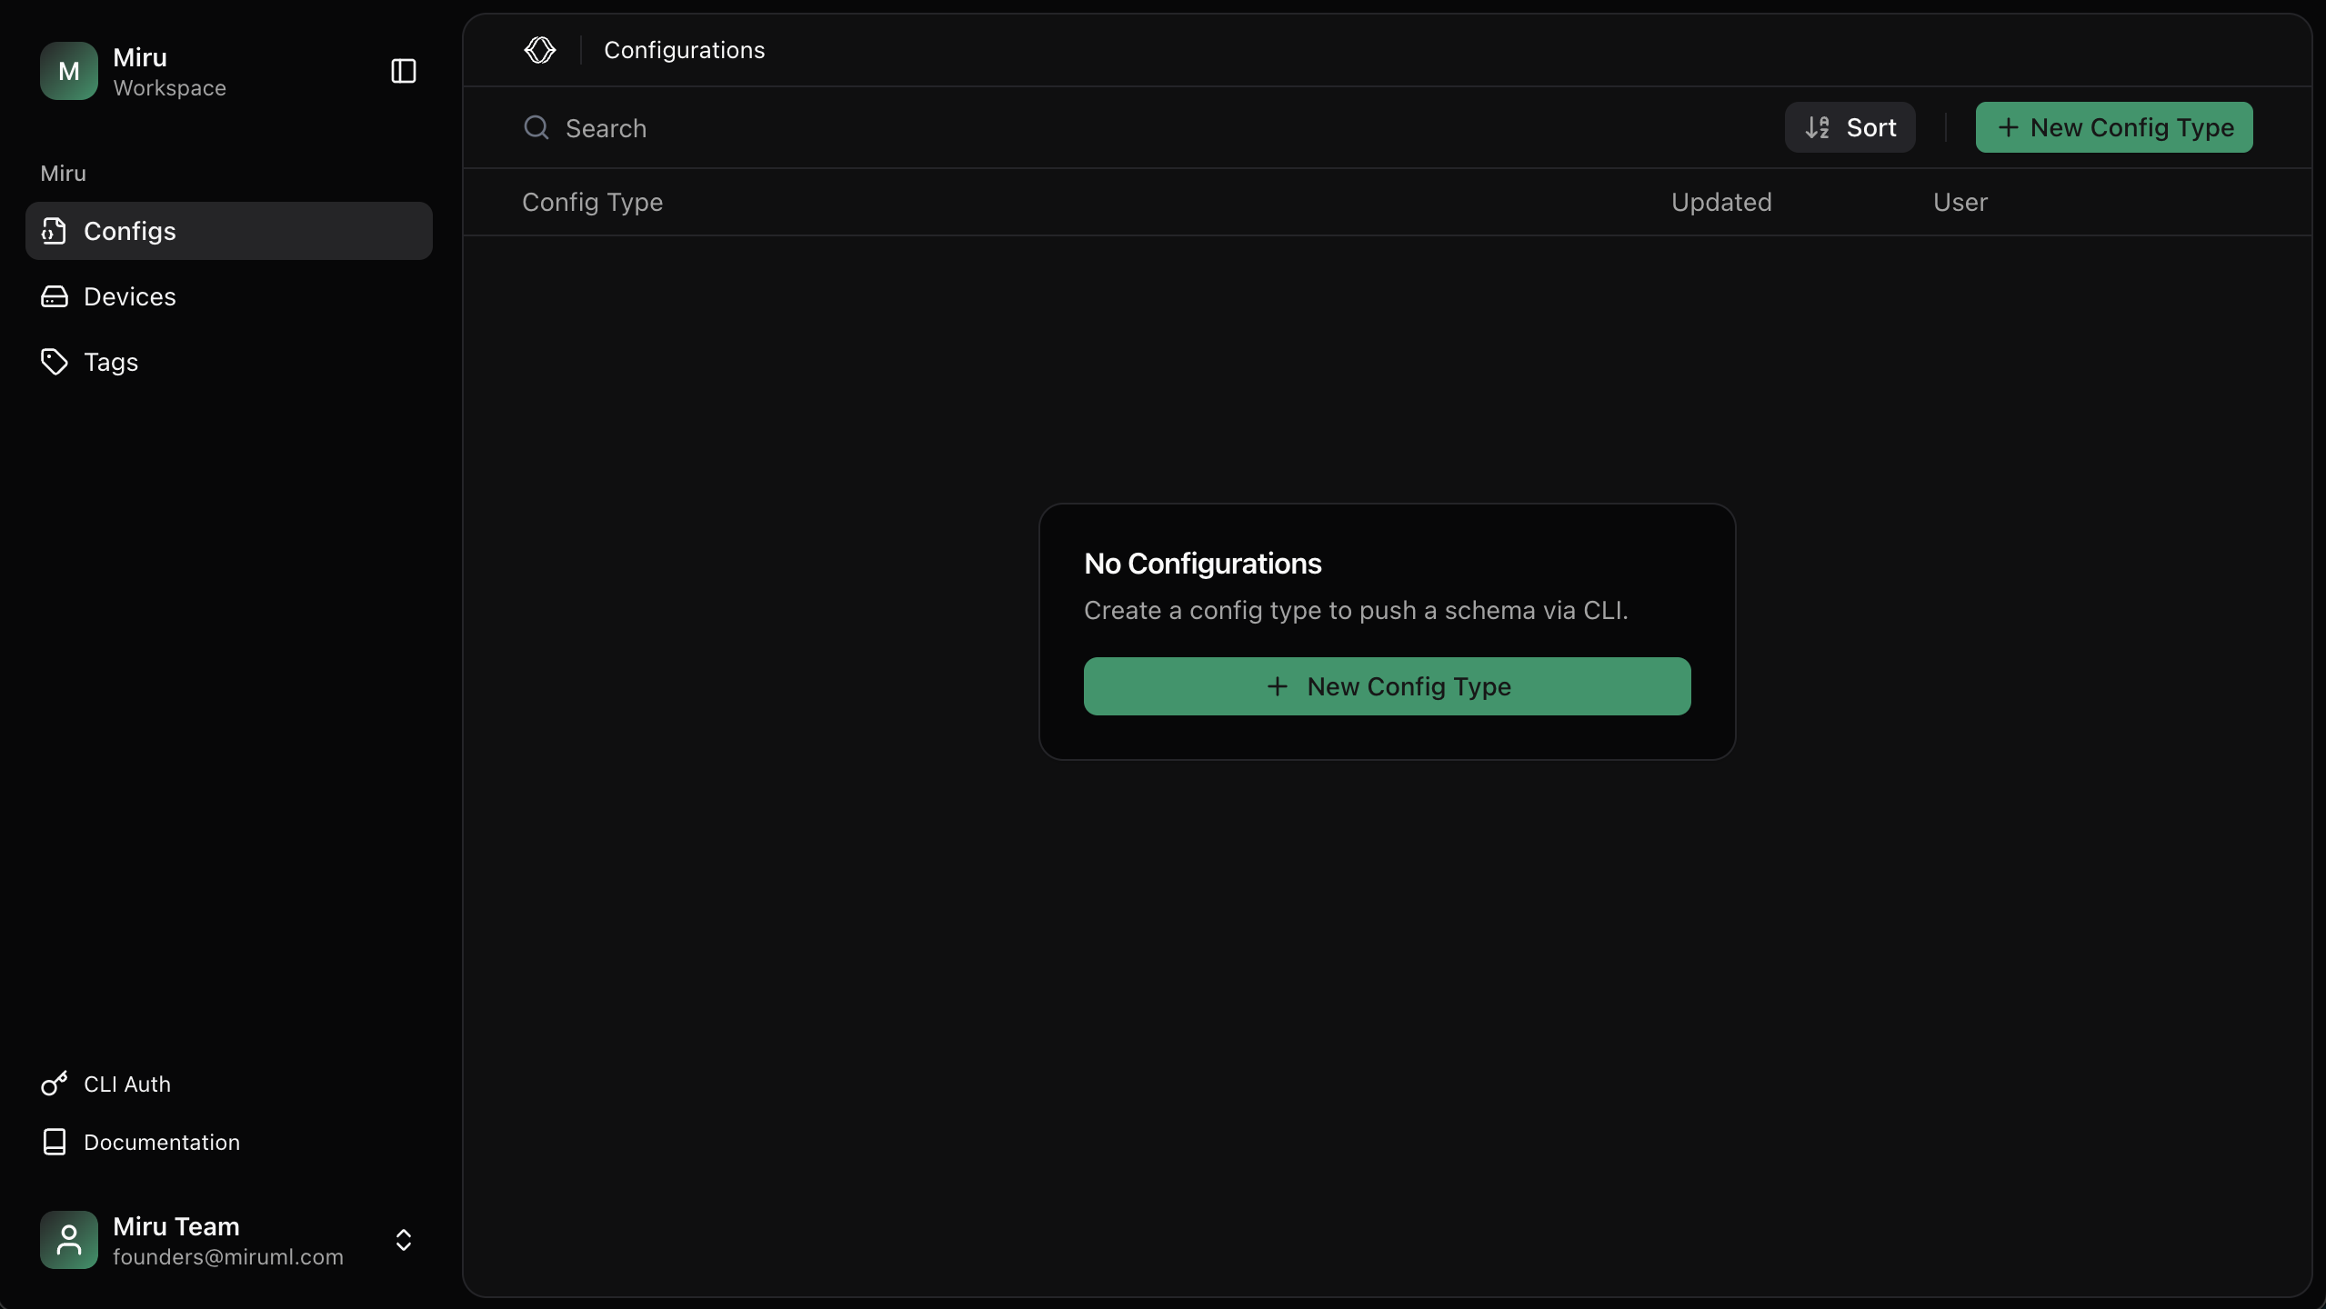Click the Updated column header
The image size is (2326, 1309).
1720,202
